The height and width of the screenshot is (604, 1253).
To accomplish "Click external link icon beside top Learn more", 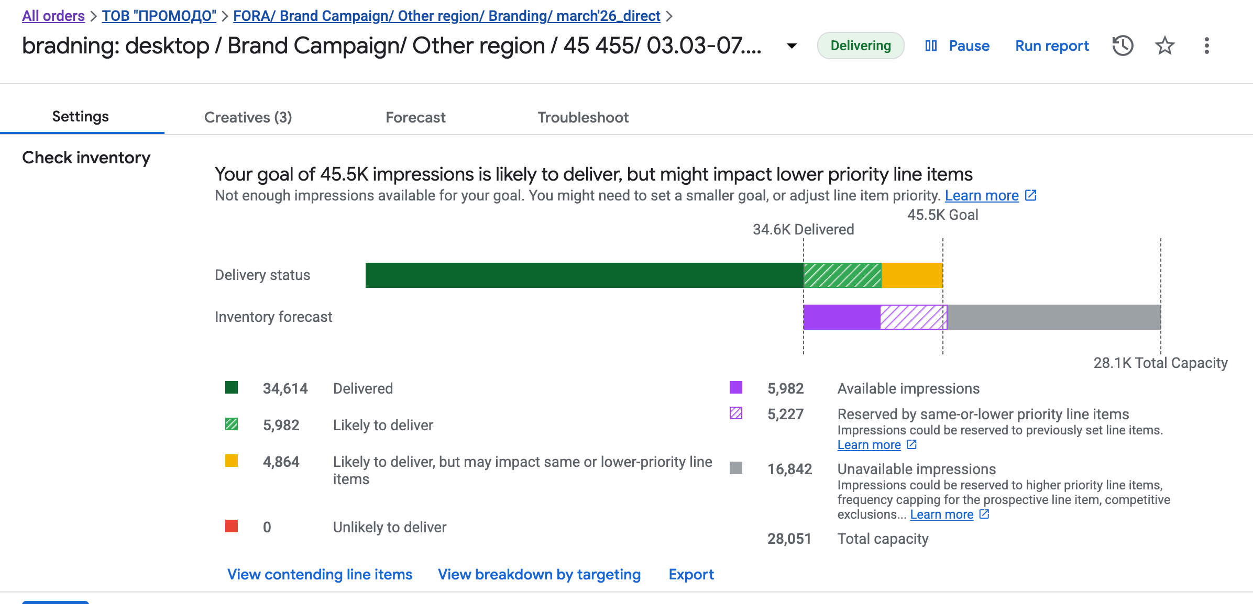I will pos(1030,195).
